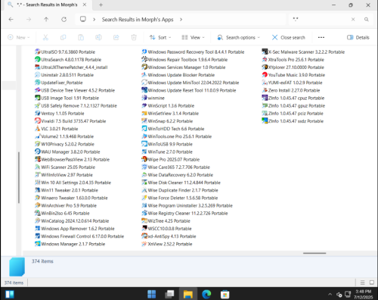Screen dimensions: 378x300
Task: Expand the Sort dropdown
Action: [x=160, y=37]
